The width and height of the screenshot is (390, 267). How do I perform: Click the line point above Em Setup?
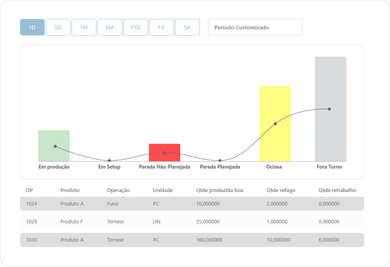[109, 161]
